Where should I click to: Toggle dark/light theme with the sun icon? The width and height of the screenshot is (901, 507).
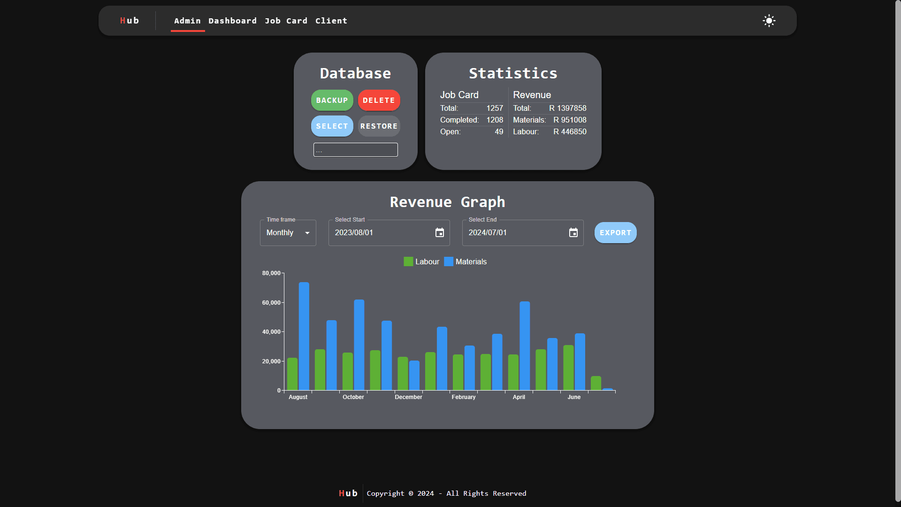(769, 21)
